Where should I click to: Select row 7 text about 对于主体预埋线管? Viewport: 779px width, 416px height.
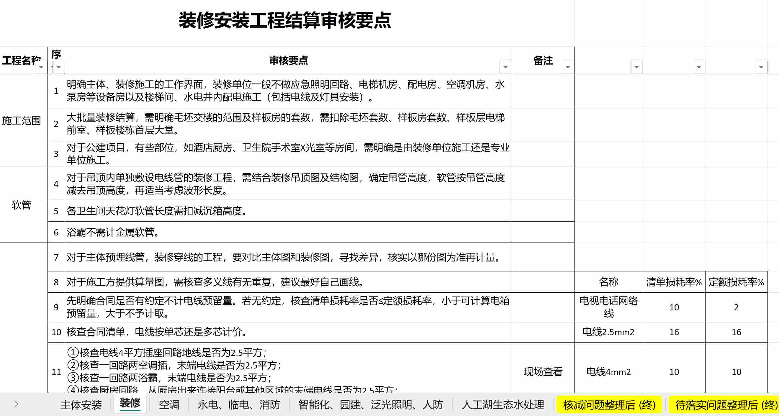pos(289,257)
